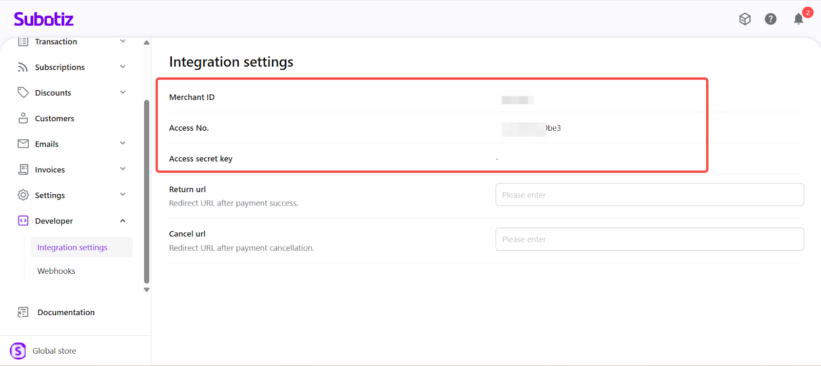Click the sidebar scroll down arrow
Viewport: 821px width, 366px height.
[147, 290]
